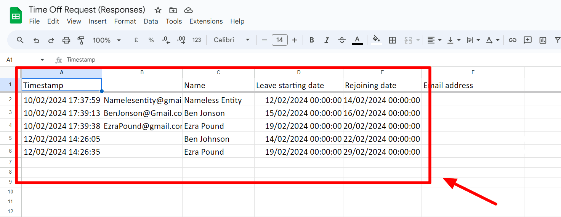Select column B header

tap(142, 72)
